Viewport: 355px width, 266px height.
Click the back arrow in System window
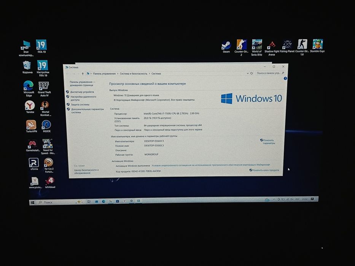[x=67, y=74]
